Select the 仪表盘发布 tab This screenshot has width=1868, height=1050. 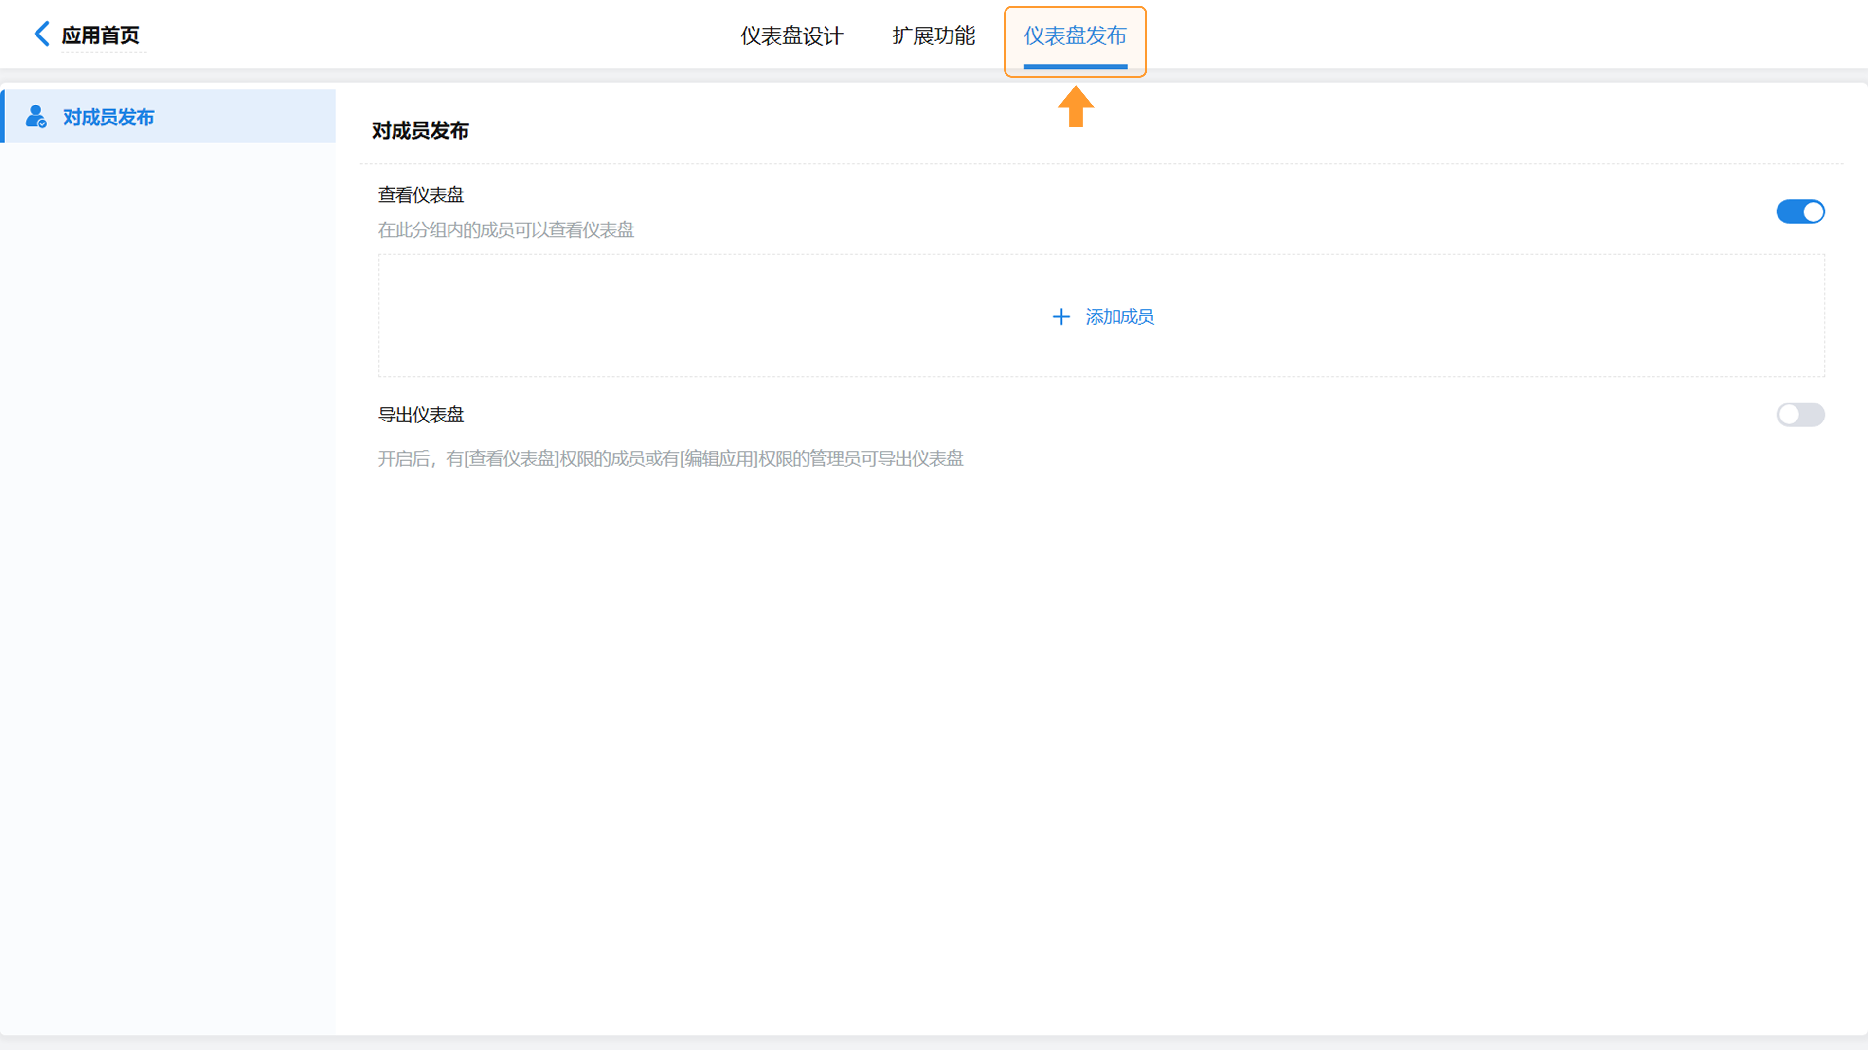pos(1076,35)
